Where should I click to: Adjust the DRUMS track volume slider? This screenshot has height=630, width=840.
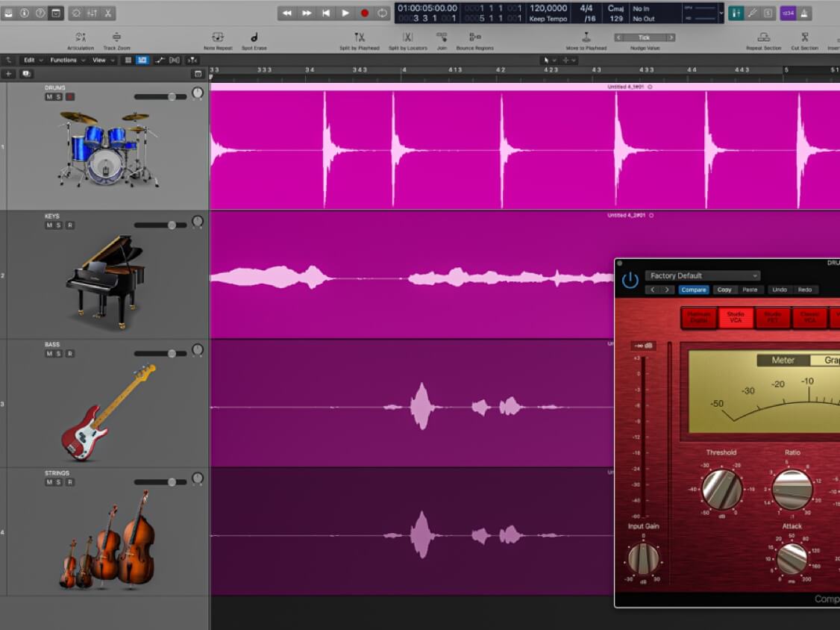(x=160, y=97)
